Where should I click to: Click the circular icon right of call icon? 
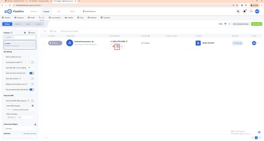pos(122,47)
